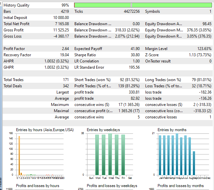Select the largest profit trade value 330.81
The height and width of the screenshot is (190, 214).
(134, 92)
